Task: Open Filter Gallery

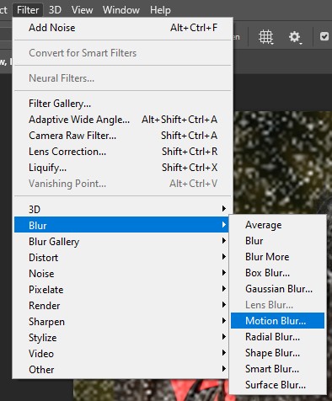Action: (123, 104)
